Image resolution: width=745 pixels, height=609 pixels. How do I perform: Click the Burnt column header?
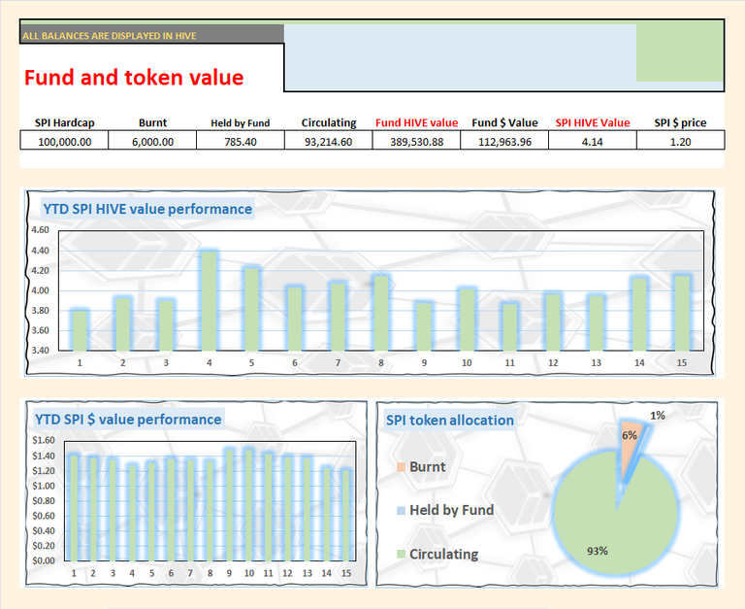[x=152, y=122]
